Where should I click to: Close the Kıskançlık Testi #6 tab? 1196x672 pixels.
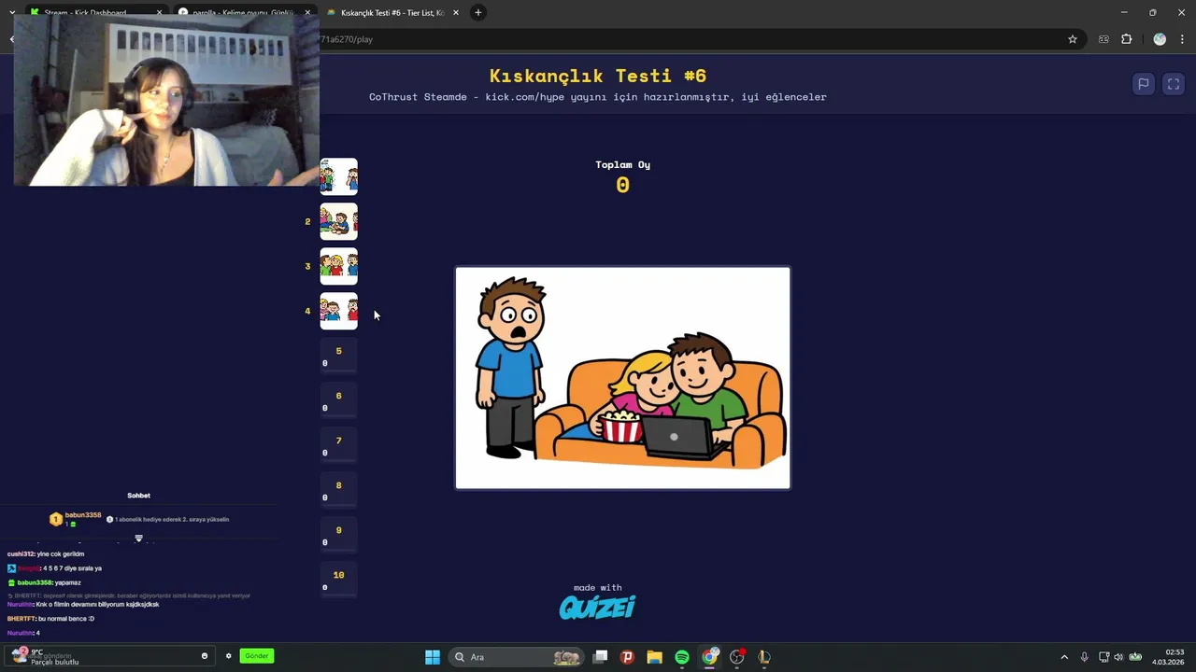(455, 12)
